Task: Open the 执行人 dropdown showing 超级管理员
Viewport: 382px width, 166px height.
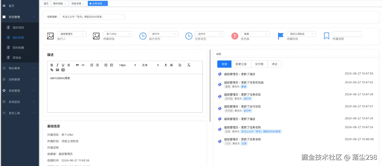Action: [72, 34]
